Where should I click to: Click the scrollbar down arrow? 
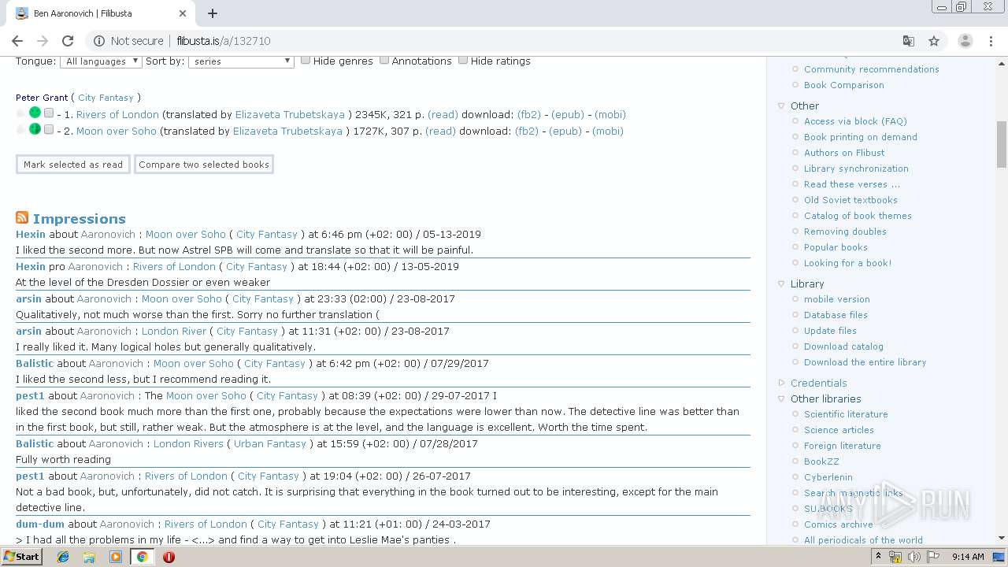[x=1002, y=539]
